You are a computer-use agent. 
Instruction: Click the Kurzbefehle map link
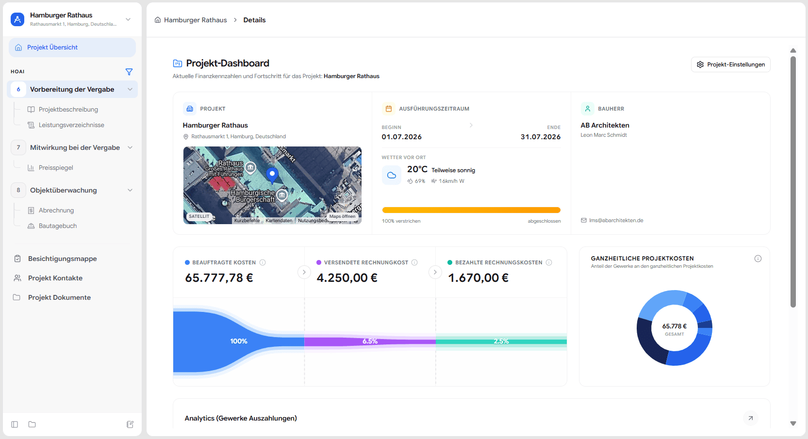point(247,221)
